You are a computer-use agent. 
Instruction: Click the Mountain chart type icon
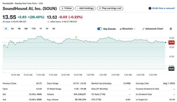click(x=121, y=29)
